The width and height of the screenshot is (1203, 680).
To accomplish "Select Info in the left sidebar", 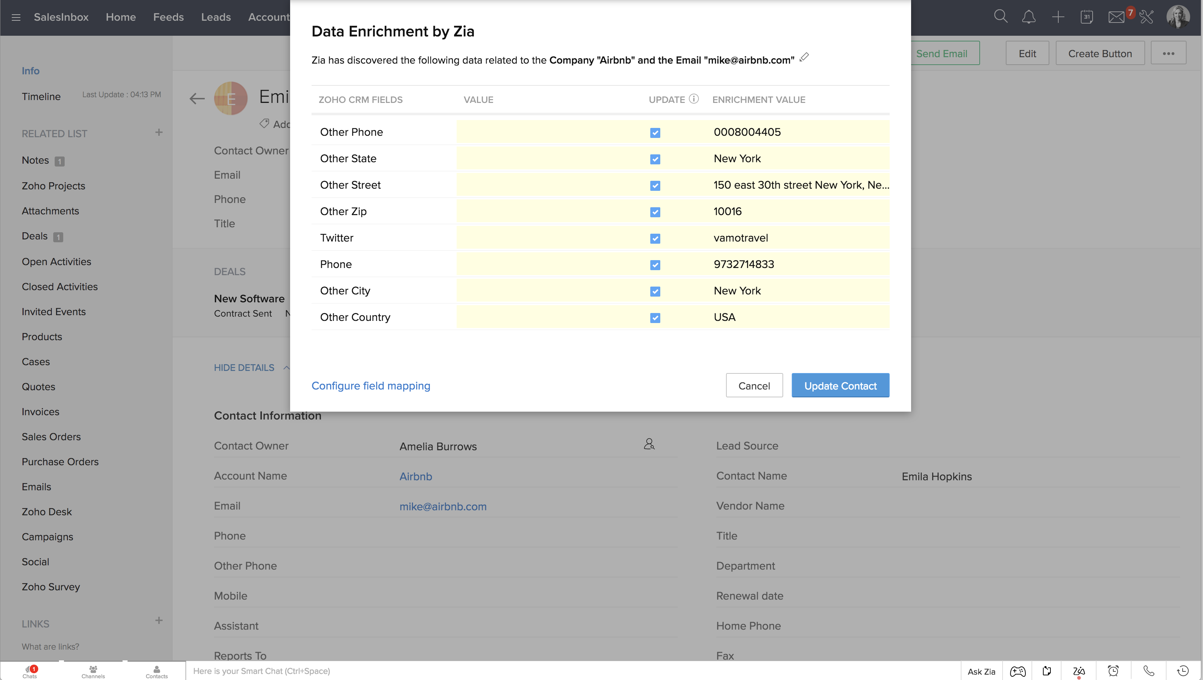I will [30, 71].
